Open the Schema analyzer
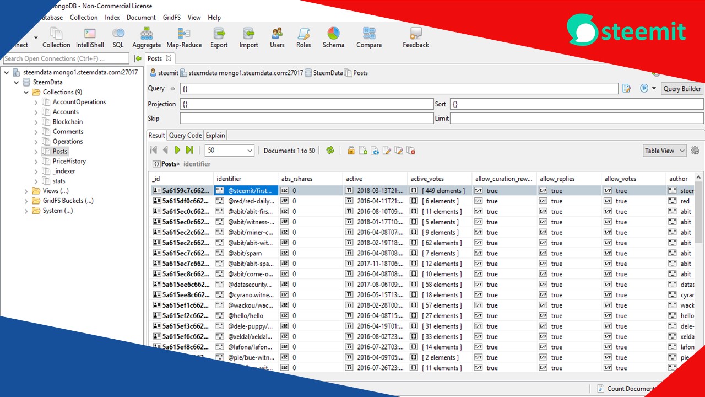The height and width of the screenshot is (397, 705). (333, 38)
